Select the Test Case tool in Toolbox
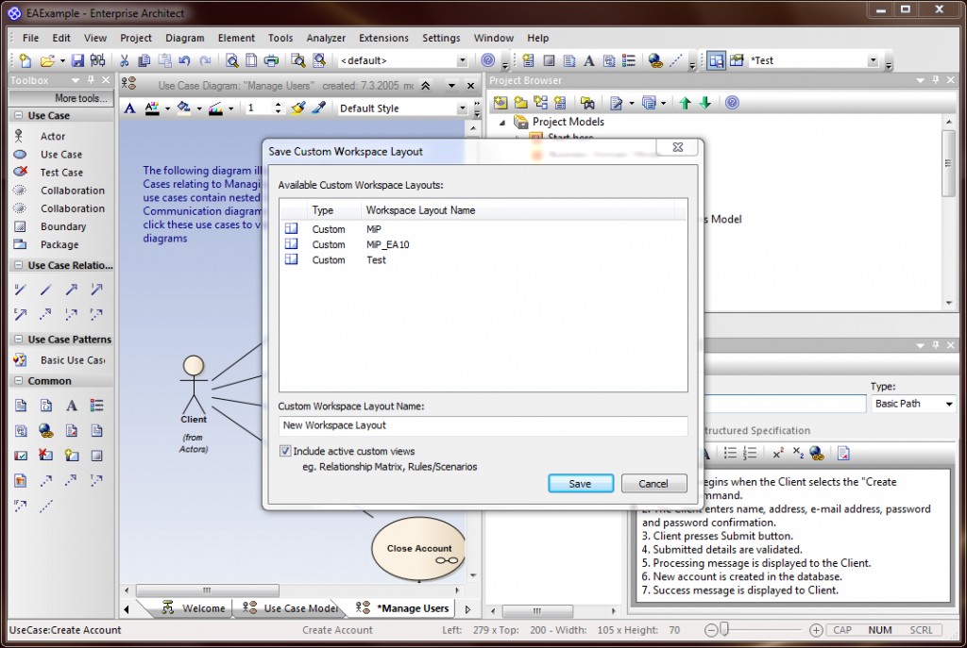The height and width of the screenshot is (648, 967). 61,173
